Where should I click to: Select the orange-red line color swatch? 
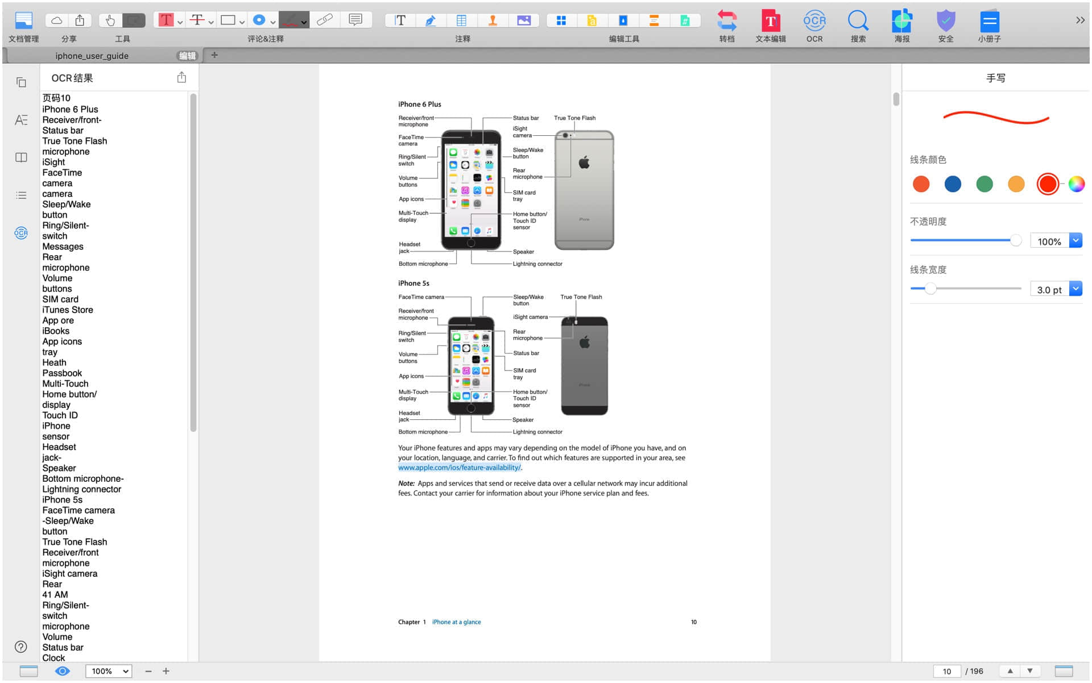(x=921, y=184)
